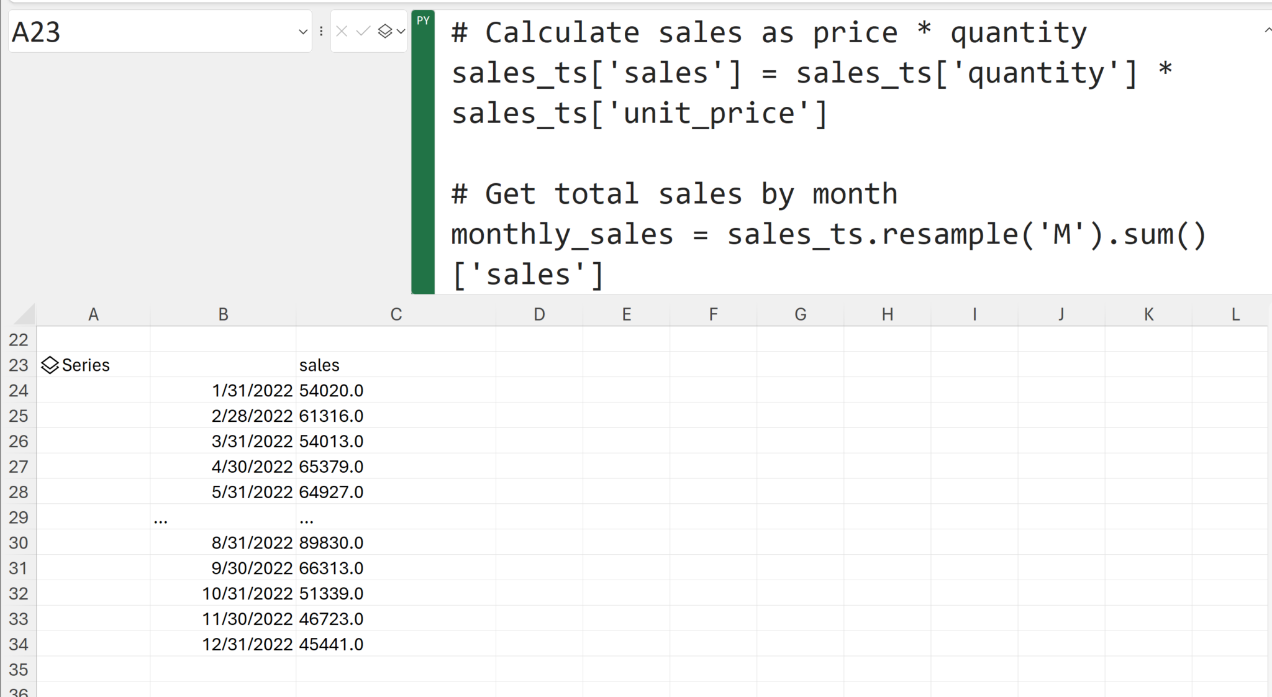Select the row 24 header
Viewport: 1272px width, 697px height.
tap(19, 391)
